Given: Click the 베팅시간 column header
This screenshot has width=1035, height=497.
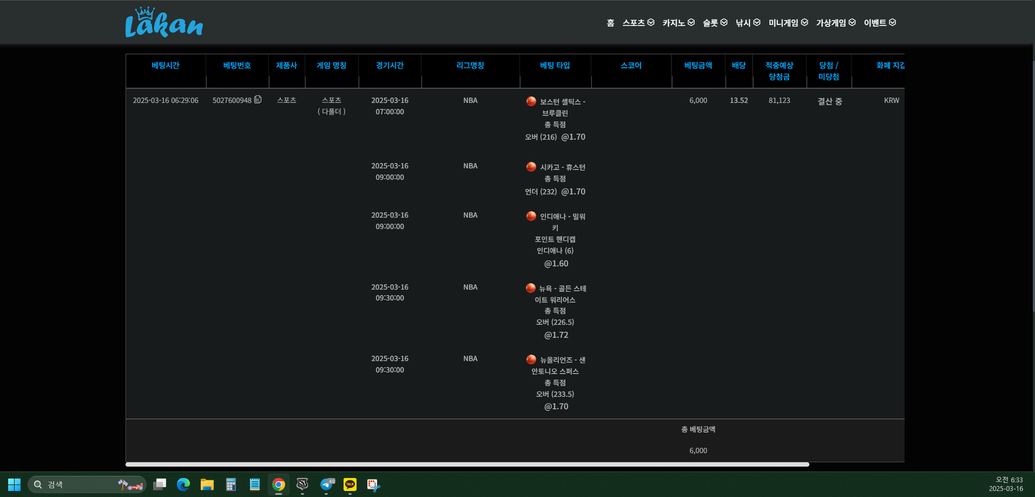Looking at the screenshot, I should pos(166,65).
